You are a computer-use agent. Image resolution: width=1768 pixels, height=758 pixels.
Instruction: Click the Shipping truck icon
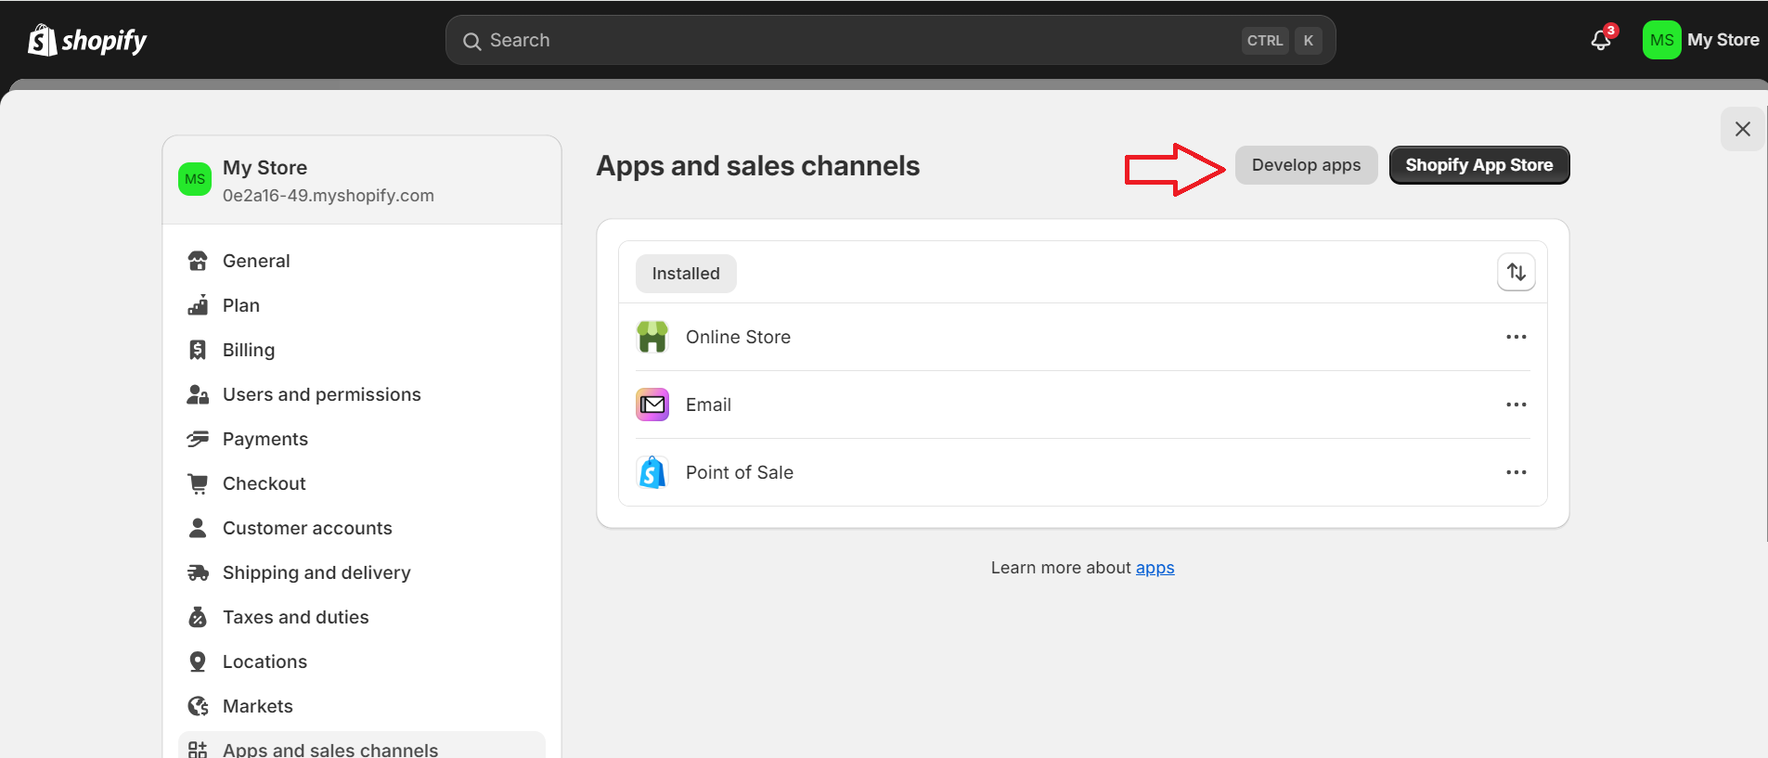click(x=198, y=572)
